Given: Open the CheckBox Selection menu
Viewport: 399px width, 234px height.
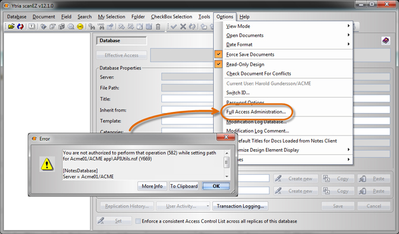Looking at the screenshot, I should click(x=171, y=17).
